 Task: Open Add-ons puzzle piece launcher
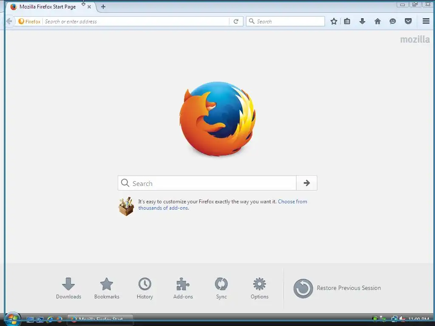[x=183, y=288]
